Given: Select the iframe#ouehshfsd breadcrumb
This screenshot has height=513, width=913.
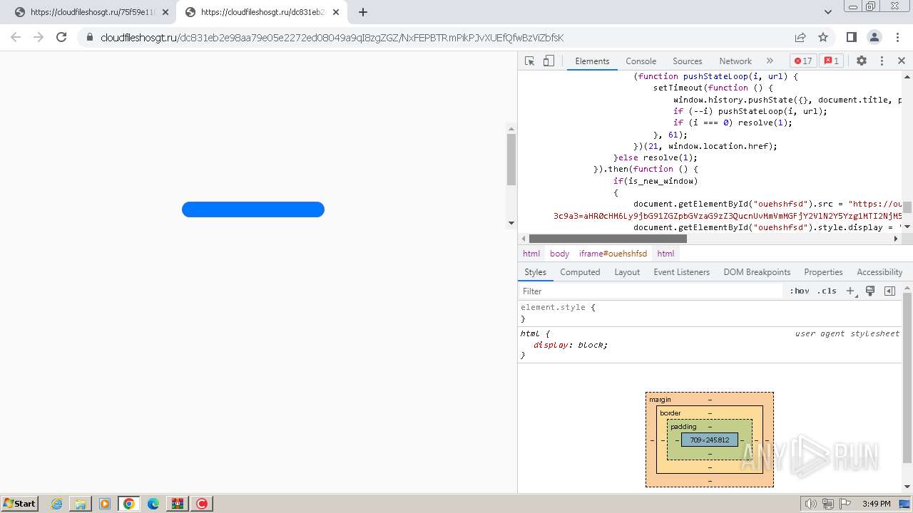Looking at the screenshot, I should (613, 254).
